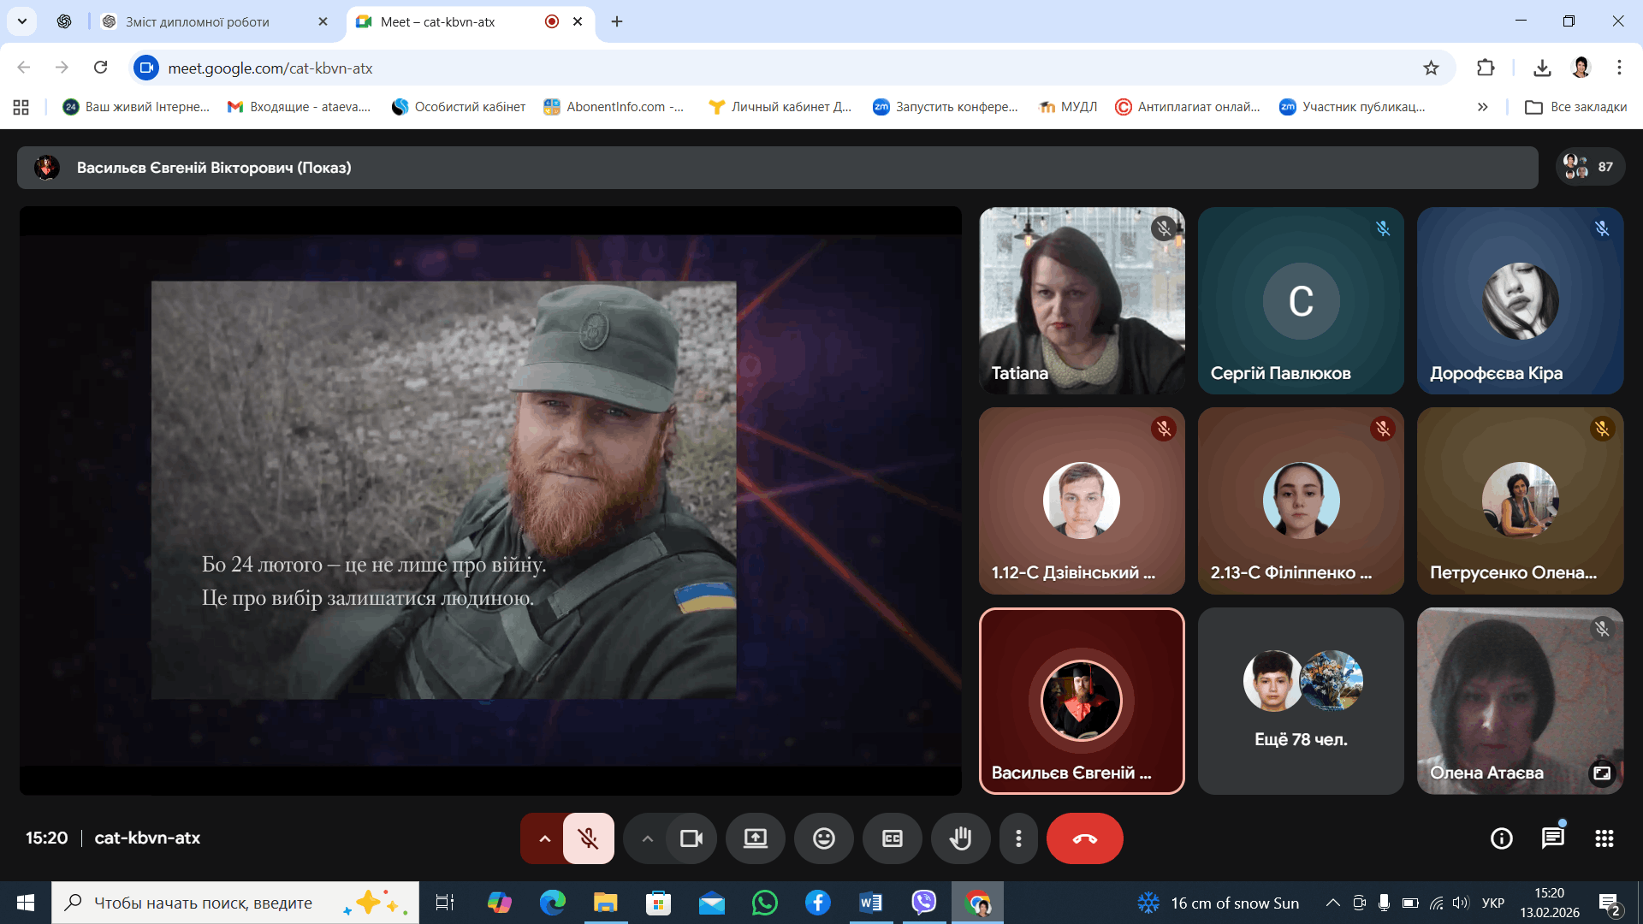The width and height of the screenshot is (1643, 924).
Task: Open the Антиплагиат онлайн bookmark
Action: (1188, 107)
